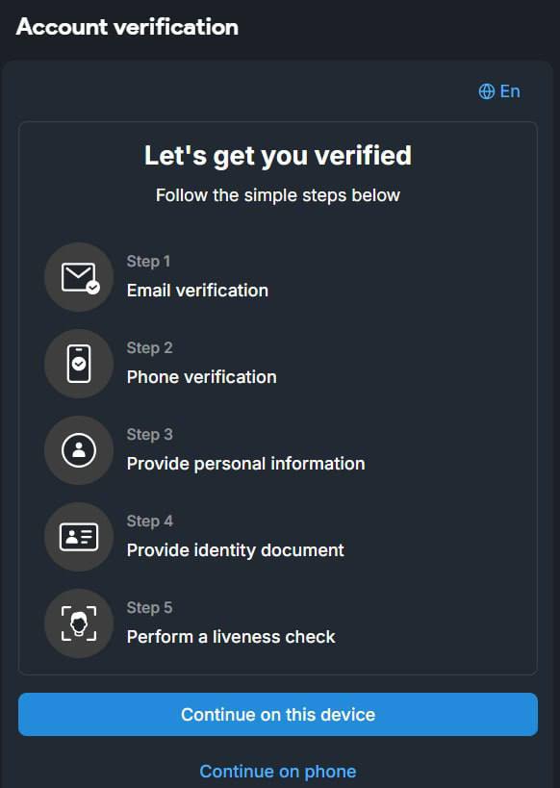The width and height of the screenshot is (560, 788).
Task: Click the Email verification label
Action: (197, 291)
